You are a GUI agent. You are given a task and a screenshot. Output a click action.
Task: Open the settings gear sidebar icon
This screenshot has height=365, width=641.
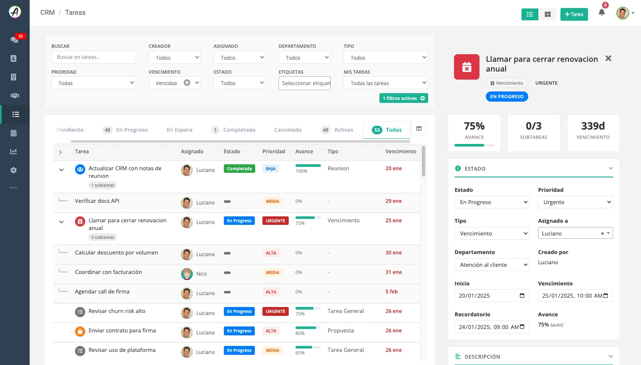14,170
